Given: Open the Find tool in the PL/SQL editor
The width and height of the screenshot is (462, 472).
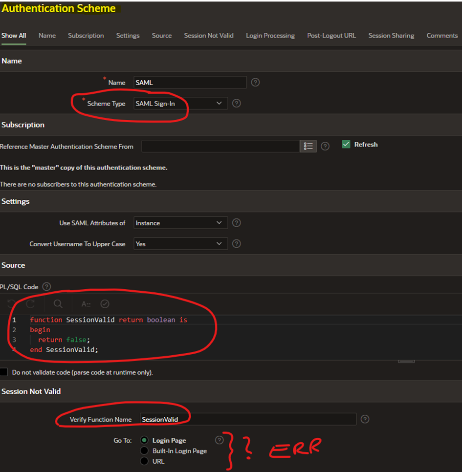Looking at the screenshot, I should tap(58, 304).
